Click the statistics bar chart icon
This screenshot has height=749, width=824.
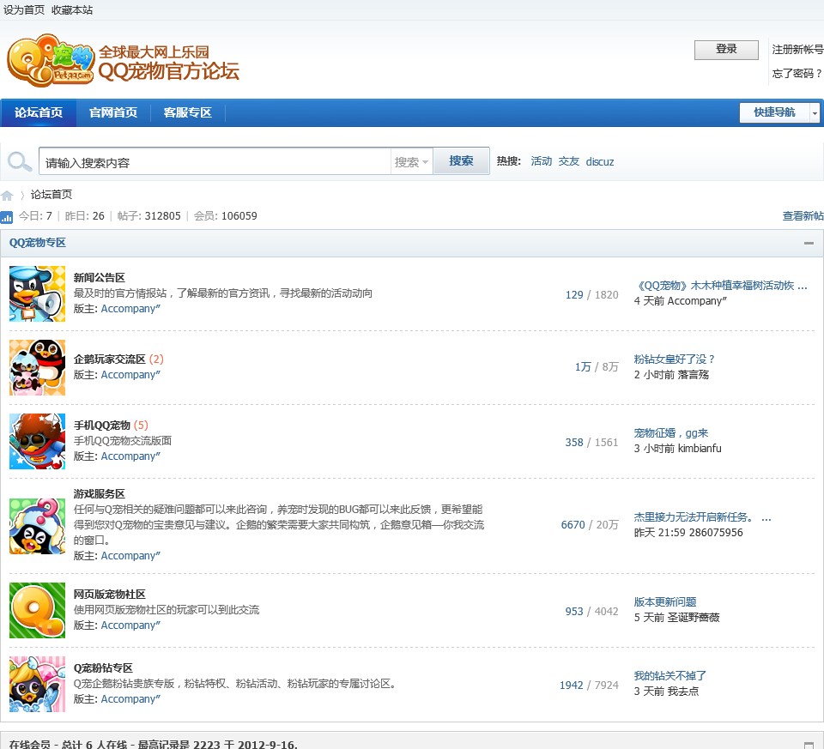pos(6,216)
